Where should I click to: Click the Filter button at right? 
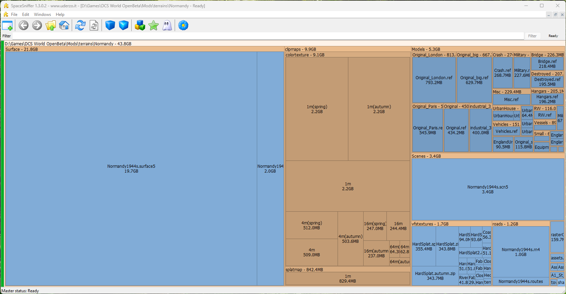point(532,36)
